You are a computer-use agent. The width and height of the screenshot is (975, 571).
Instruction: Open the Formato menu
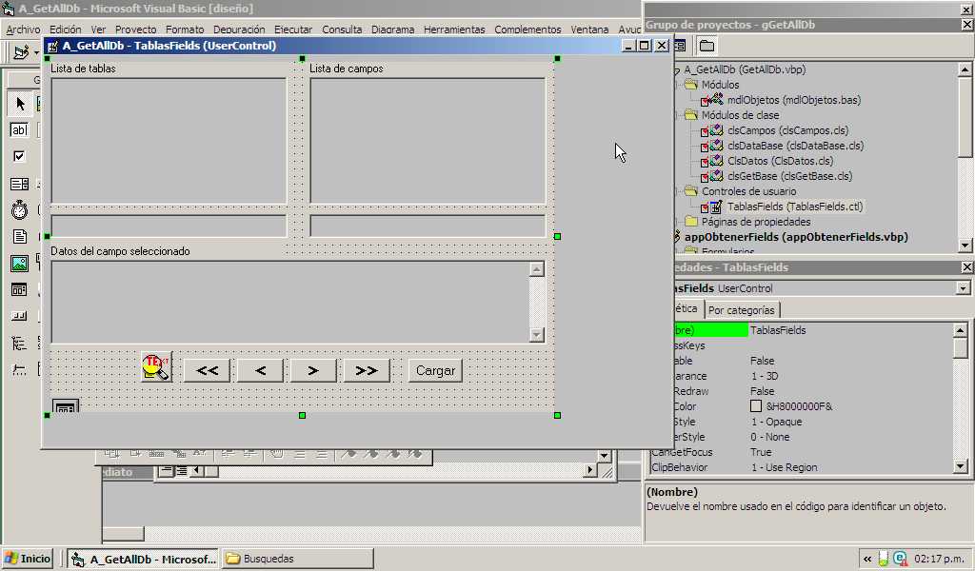[185, 30]
